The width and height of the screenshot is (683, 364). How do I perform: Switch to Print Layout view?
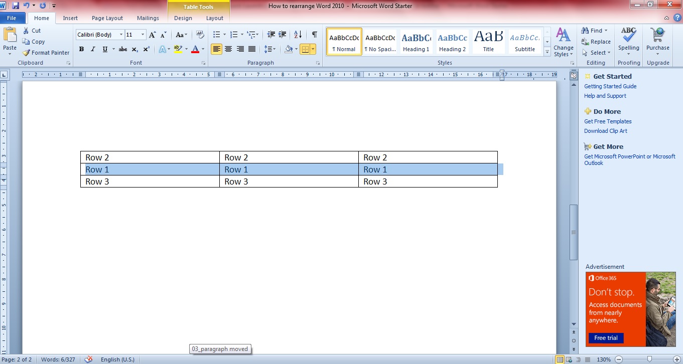(x=560, y=359)
